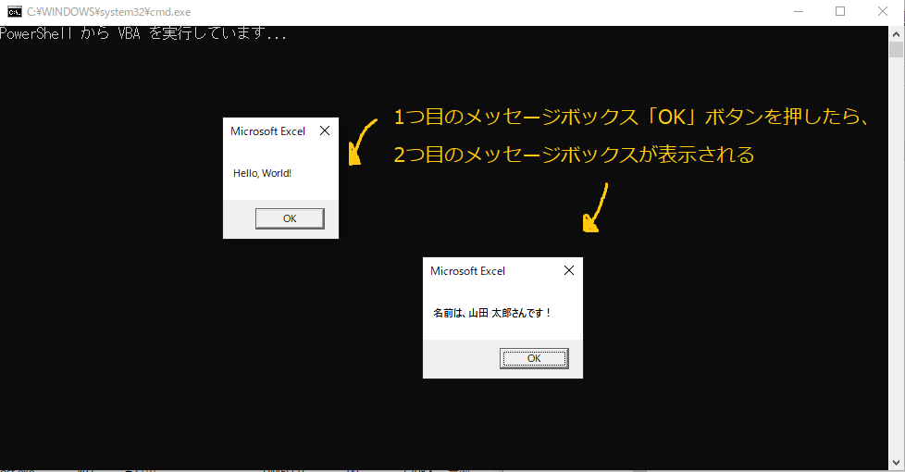Click the C:¥WINDOWS¥system32¥cmd.exe title text

click(x=109, y=12)
